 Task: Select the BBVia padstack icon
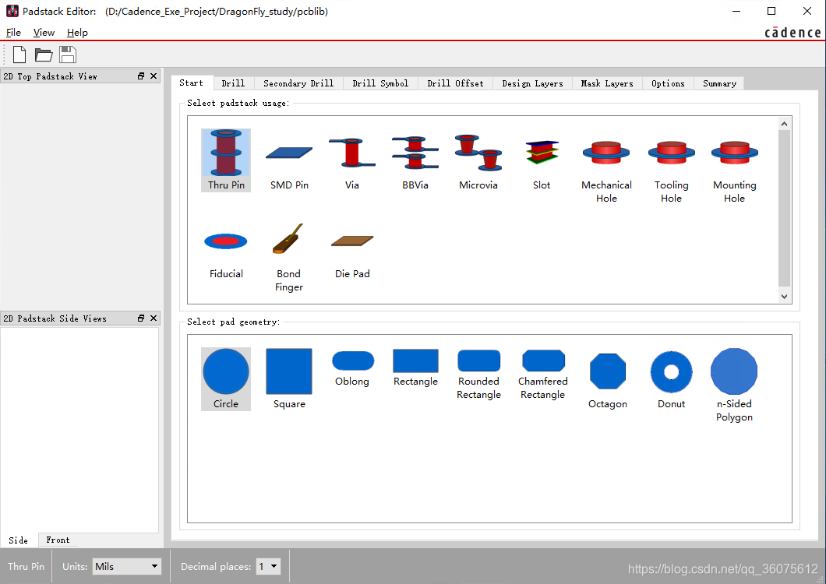tap(415, 160)
